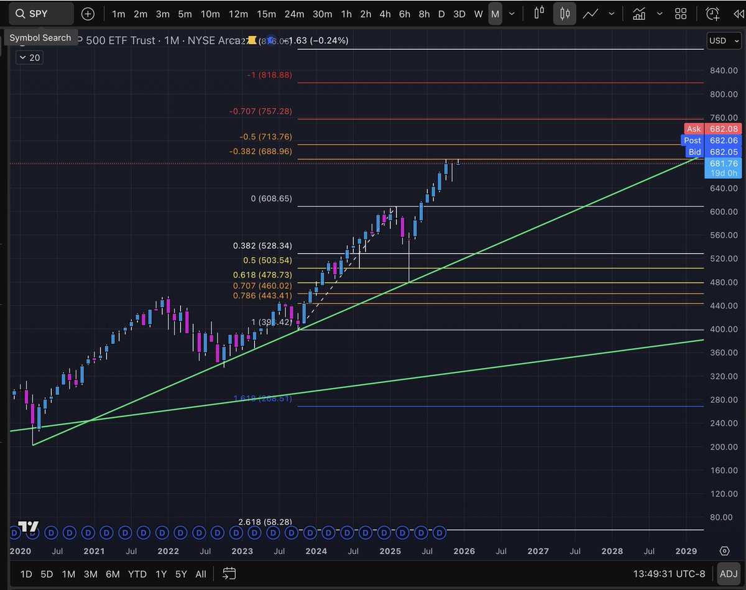
Task: Choose the active M monthly interval
Action: coord(495,14)
